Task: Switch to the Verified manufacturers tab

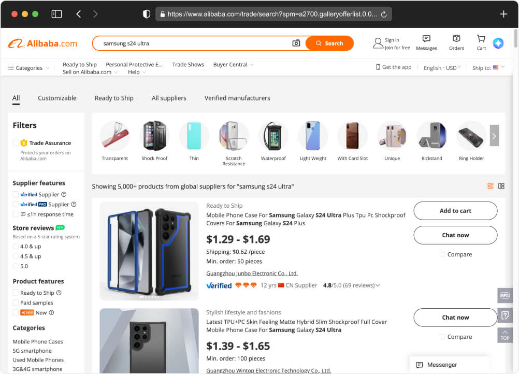Action: pos(237,98)
